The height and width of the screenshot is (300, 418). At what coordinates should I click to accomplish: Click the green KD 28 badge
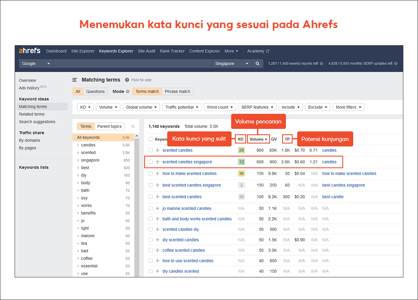point(242,150)
